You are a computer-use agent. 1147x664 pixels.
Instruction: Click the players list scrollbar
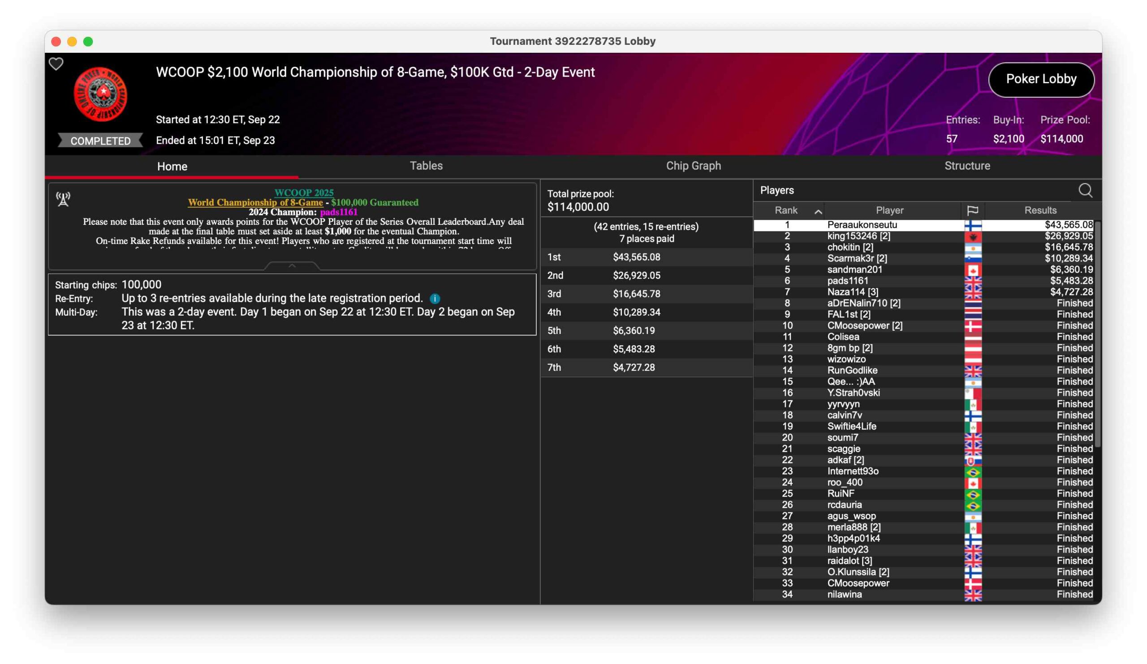tap(1097, 334)
